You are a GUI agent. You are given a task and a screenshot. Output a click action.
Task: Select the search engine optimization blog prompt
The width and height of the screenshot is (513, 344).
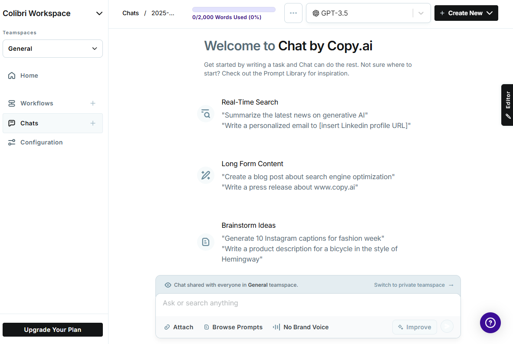(308, 177)
